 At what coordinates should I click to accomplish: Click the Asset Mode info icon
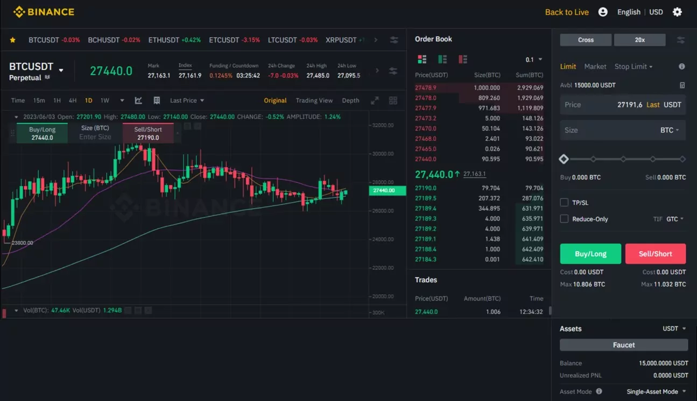click(x=599, y=391)
